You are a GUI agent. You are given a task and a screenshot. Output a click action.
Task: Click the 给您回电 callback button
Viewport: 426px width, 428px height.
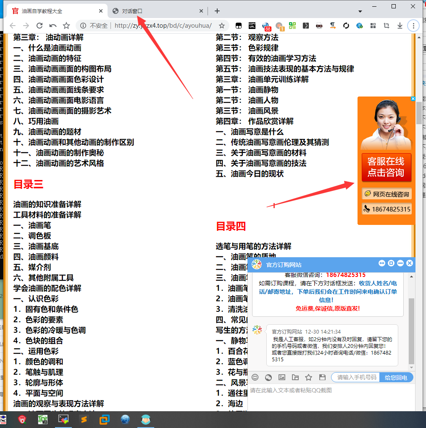coord(396,377)
